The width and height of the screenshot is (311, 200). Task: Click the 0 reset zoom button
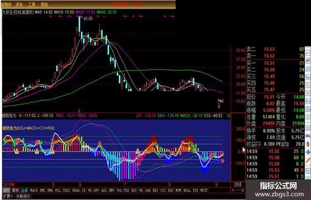pos(243,190)
